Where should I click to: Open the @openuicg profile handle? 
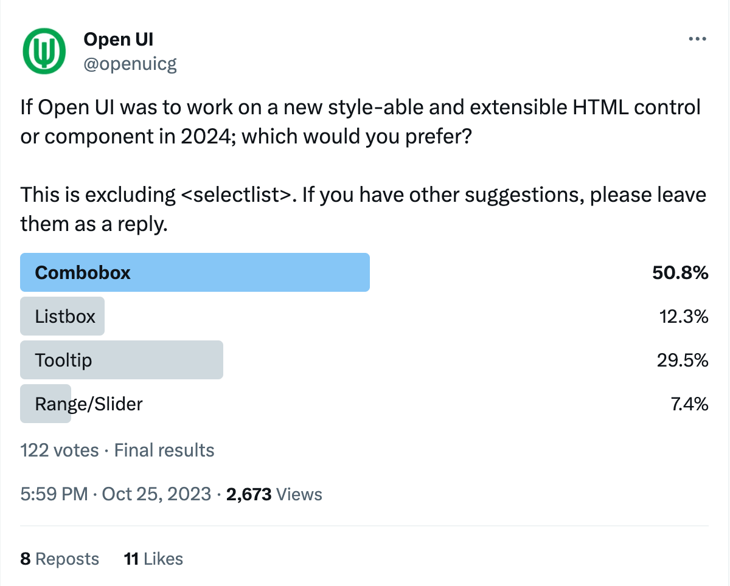coord(130,63)
